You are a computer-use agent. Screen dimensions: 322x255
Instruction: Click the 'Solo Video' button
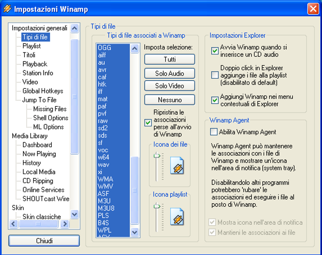click(x=170, y=86)
